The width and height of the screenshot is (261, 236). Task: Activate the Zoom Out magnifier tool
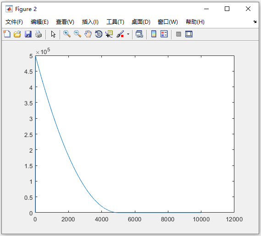click(78, 34)
